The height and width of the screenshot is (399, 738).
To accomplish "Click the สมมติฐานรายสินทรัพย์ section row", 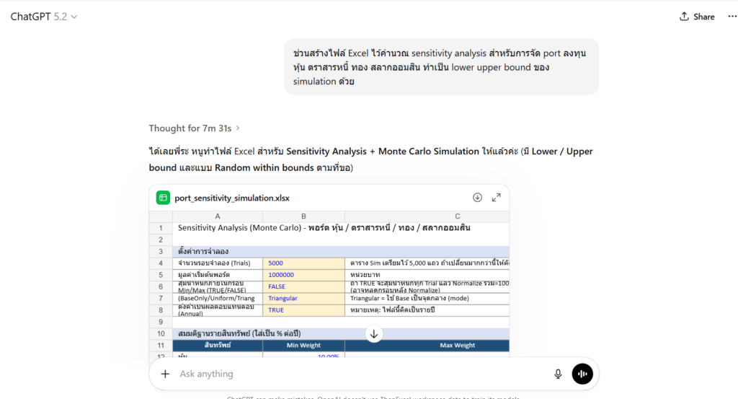I will click(x=341, y=333).
